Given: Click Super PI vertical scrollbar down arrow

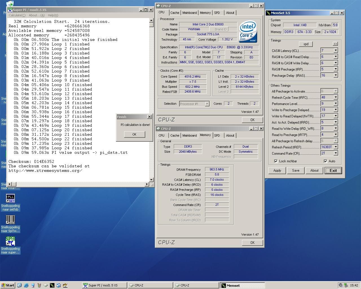Looking at the screenshot, I should 151,180.
